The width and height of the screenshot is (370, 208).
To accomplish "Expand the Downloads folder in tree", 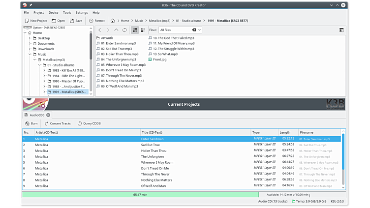I will point(30,49).
